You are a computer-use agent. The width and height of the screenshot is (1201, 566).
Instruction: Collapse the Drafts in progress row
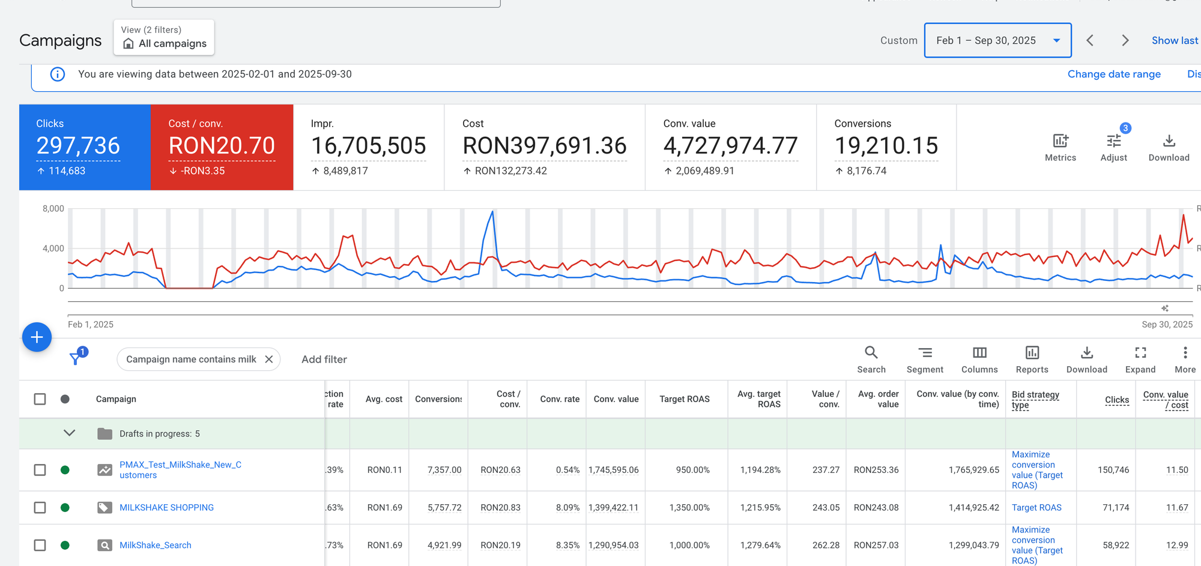point(70,433)
